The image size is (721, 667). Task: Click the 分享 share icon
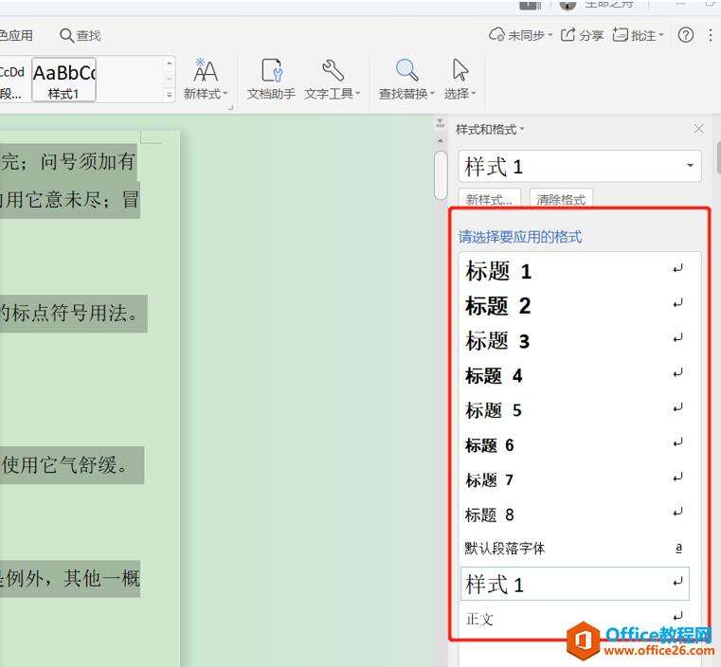click(568, 35)
